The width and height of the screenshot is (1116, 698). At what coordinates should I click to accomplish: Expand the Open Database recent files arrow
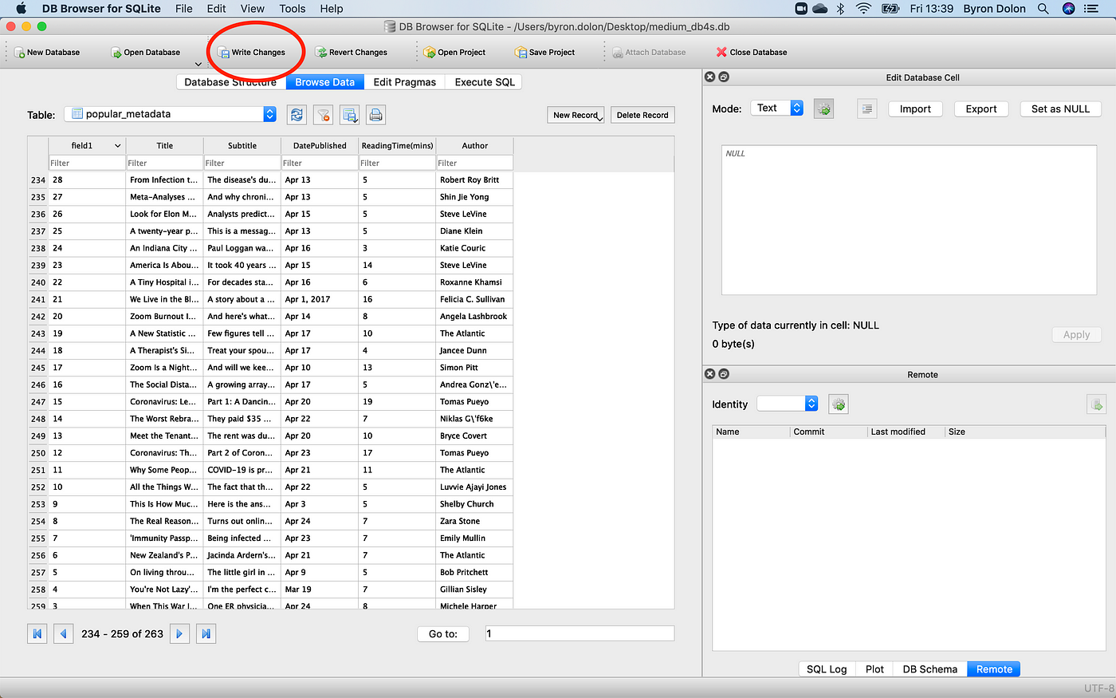point(198,64)
